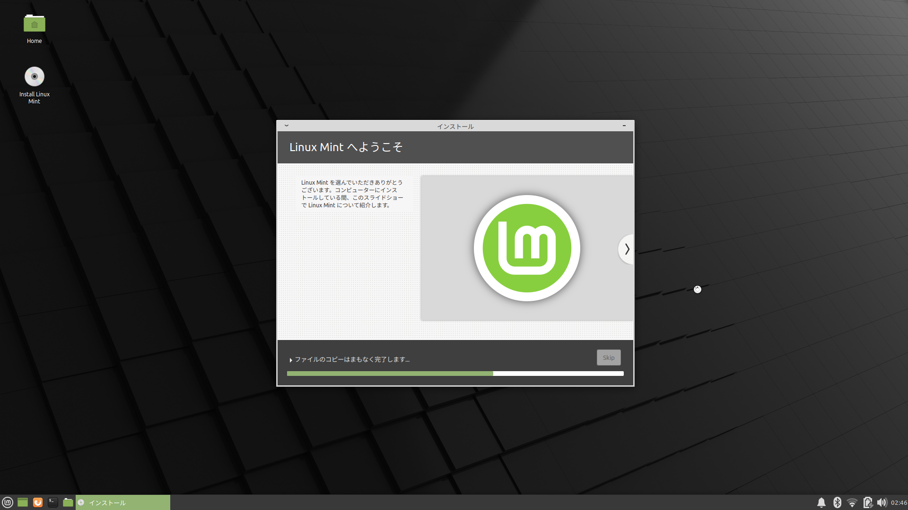Toggle Wi-Fi from the system tray
Viewport: 908px width, 510px height.
[x=852, y=502]
